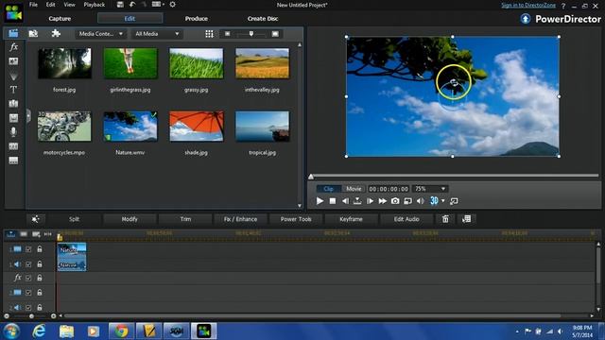Viewport: 605px width, 340px height.
Task: Open the Audio Mixing Room icon
Action: (x=13, y=118)
